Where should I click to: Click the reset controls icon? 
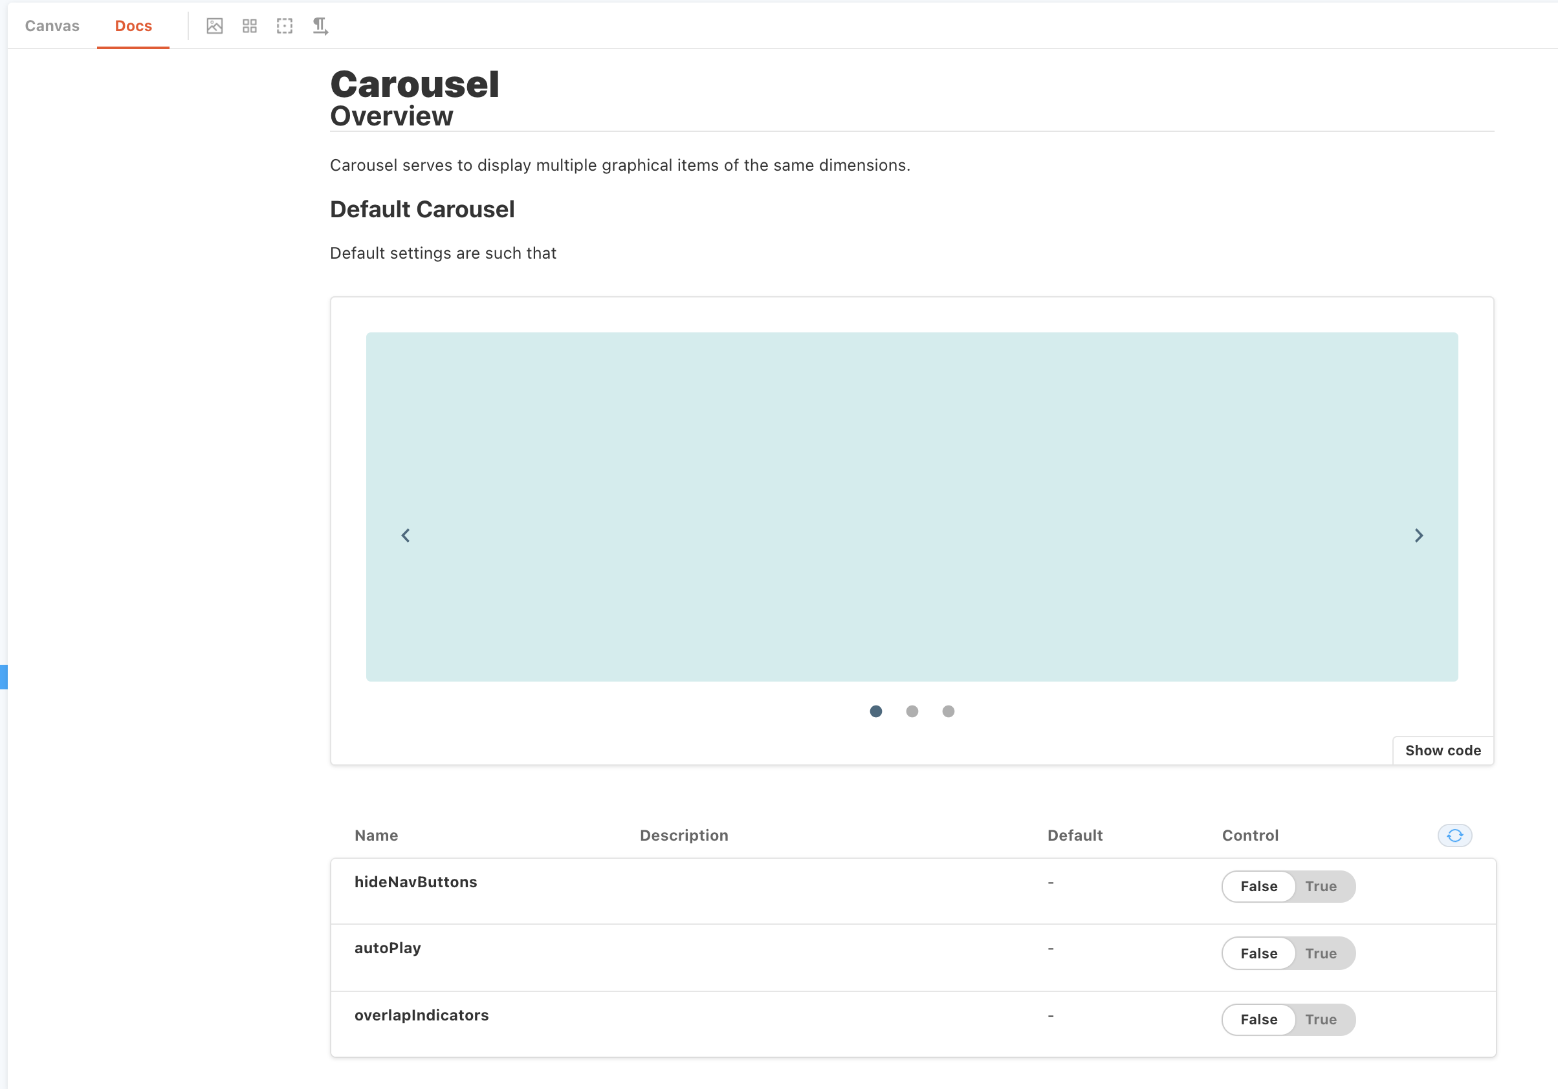point(1454,836)
